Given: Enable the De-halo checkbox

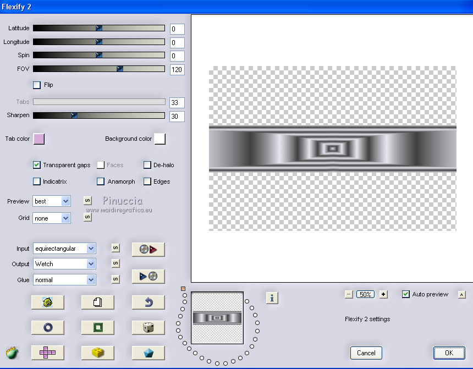Looking at the screenshot, I should 147,165.
